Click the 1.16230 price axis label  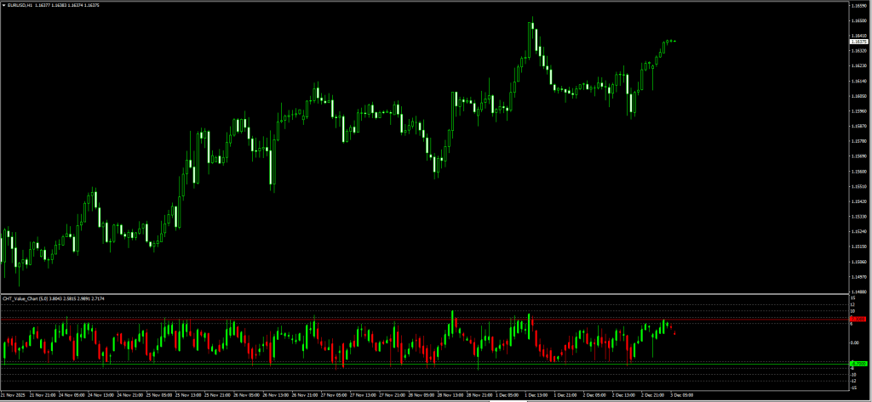pyautogui.click(x=859, y=65)
